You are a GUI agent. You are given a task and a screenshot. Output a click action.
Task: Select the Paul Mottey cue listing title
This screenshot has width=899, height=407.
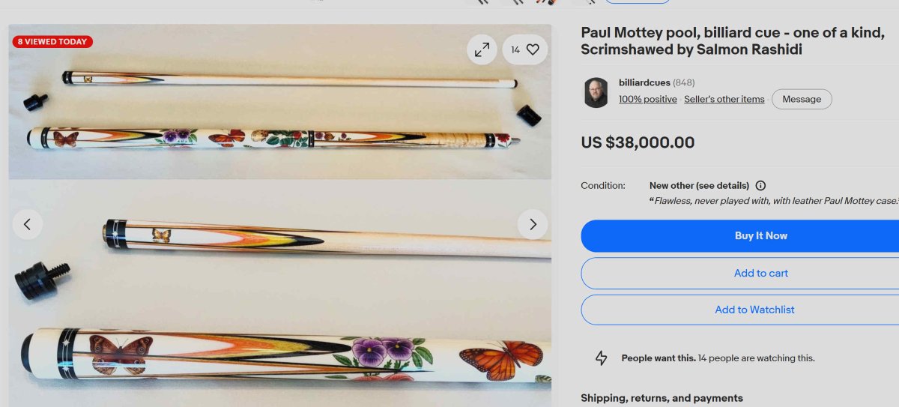point(733,41)
